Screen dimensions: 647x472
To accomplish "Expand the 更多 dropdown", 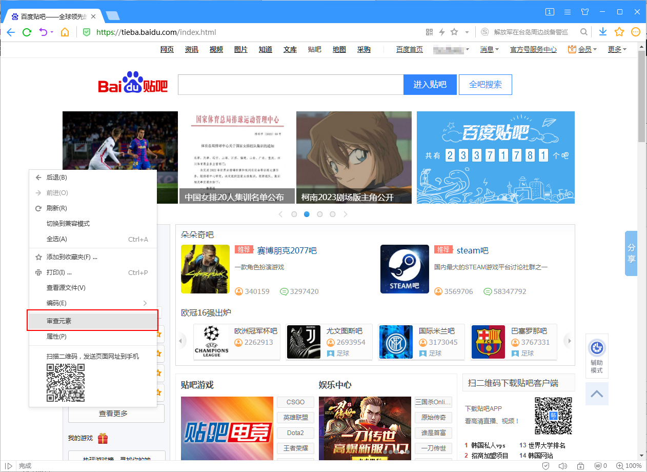I will (x=617, y=49).
